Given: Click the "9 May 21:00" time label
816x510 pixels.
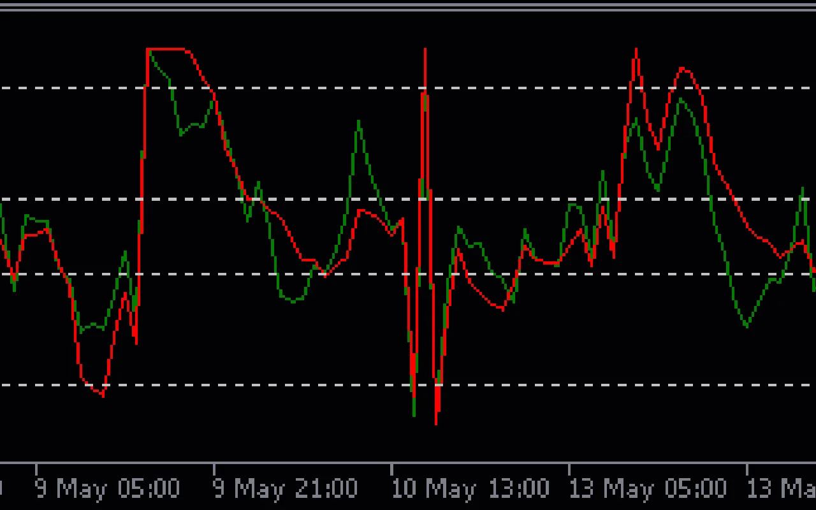Looking at the screenshot, I should tap(285, 489).
